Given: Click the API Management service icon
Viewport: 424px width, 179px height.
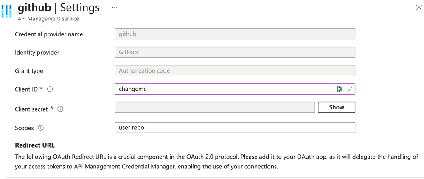Looking at the screenshot, I should [6, 11].
